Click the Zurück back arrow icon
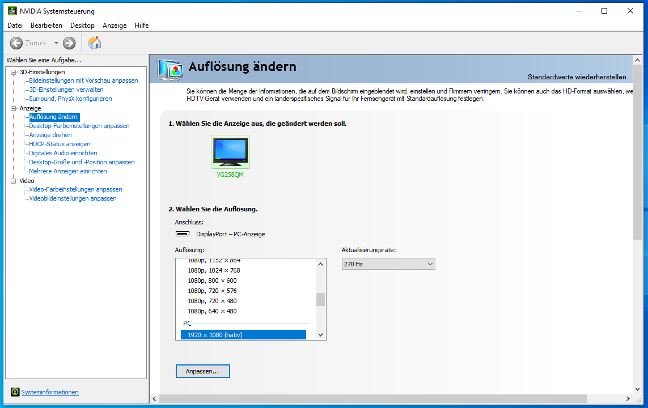 click(16, 43)
